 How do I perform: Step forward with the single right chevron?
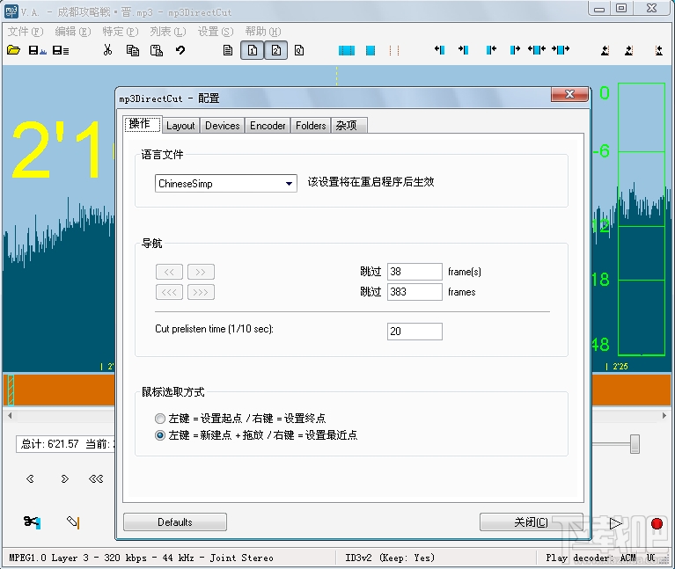tap(64, 478)
